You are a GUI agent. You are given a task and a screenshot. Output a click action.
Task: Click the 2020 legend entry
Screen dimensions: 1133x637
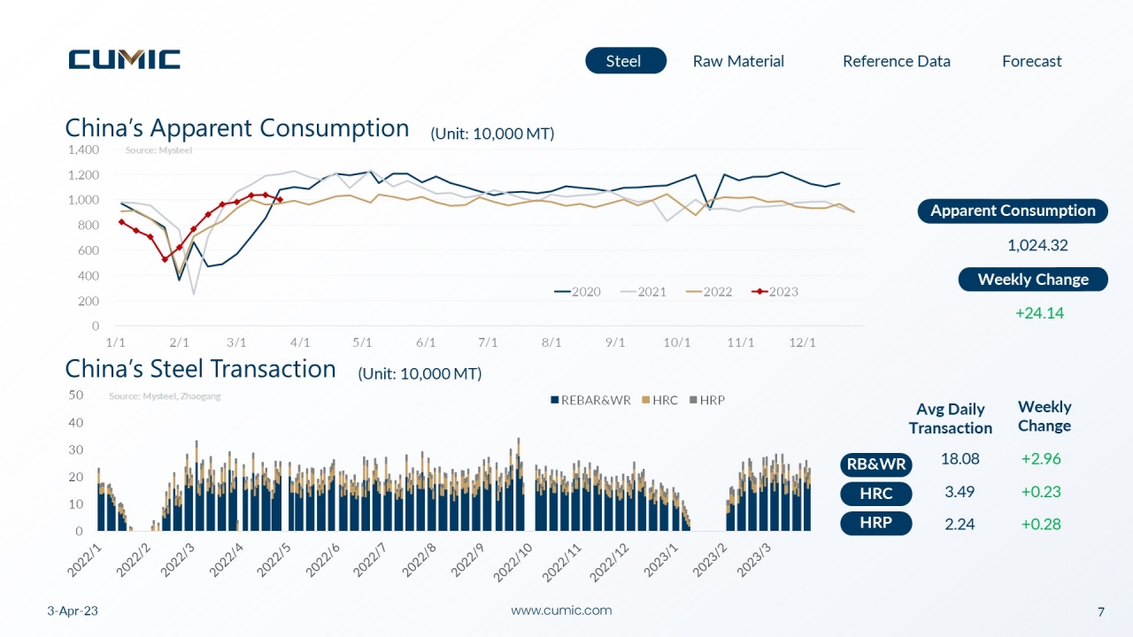(x=577, y=291)
